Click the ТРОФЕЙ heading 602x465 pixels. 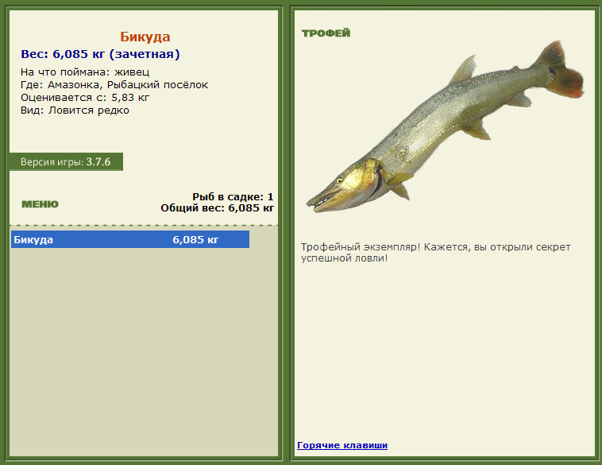click(x=326, y=33)
